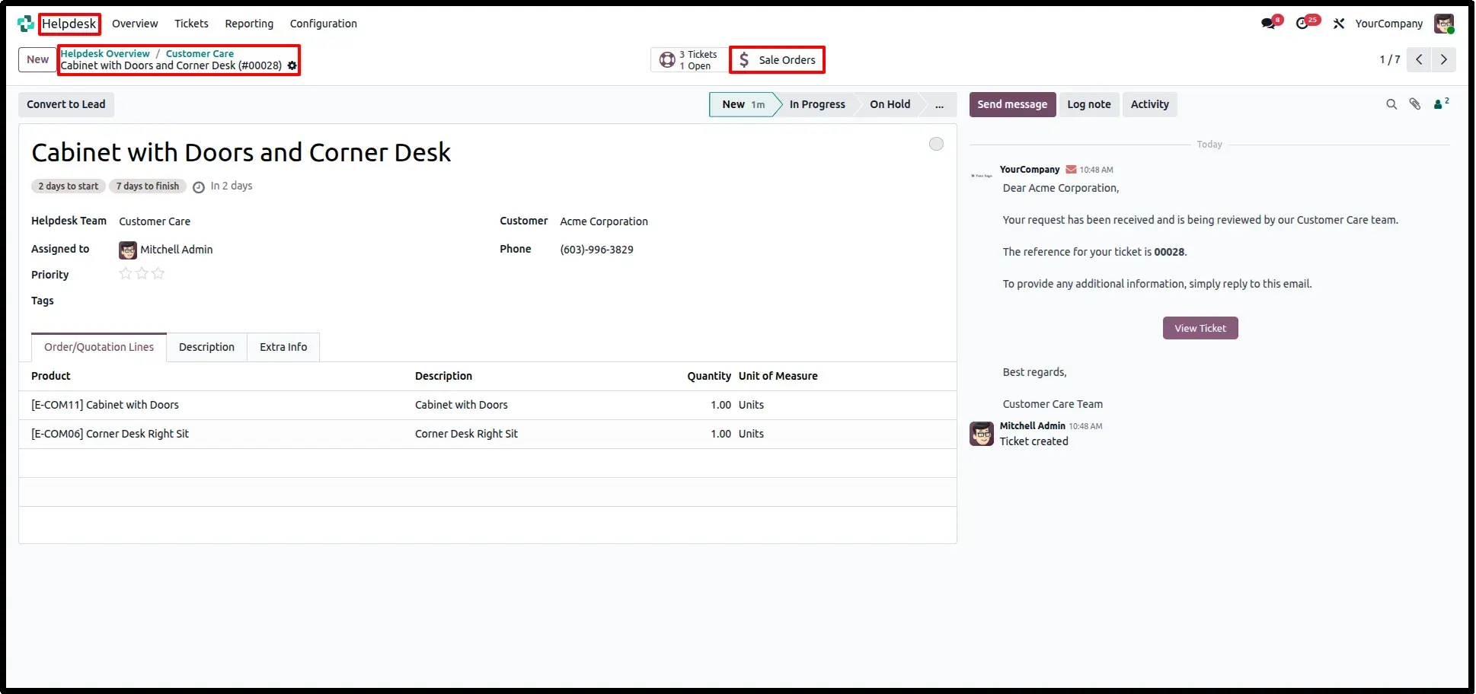The width and height of the screenshot is (1476, 694).
Task: Switch to the Extra Info tab
Action: click(283, 347)
